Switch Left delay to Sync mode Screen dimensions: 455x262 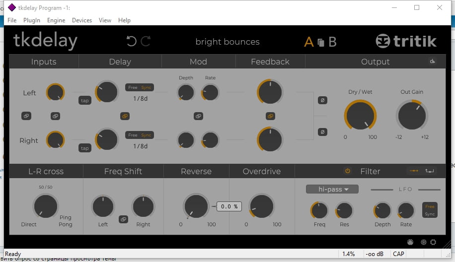click(146, 87)
